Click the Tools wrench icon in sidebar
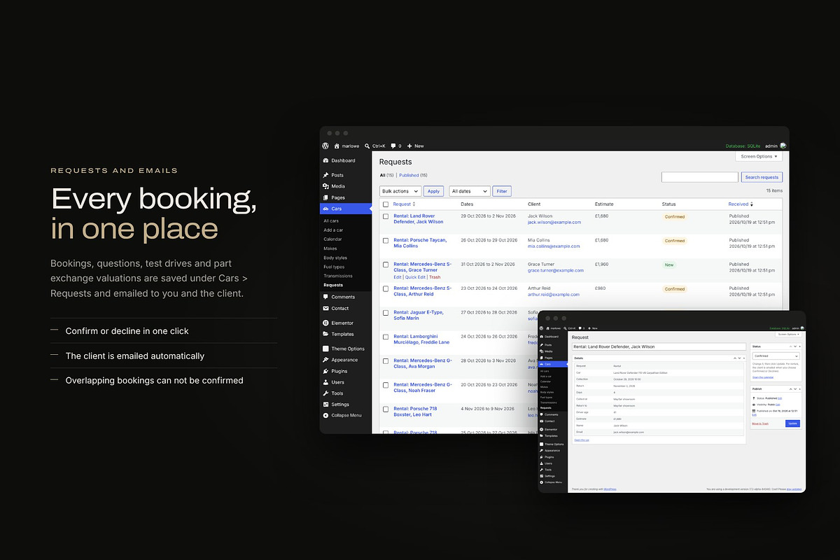The image size is (840, 560). 326,393
